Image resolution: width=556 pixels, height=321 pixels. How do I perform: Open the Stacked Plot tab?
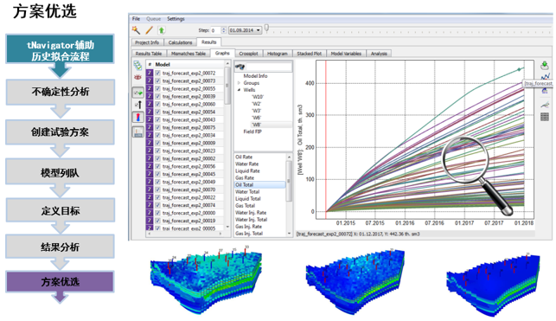[310, 54]
